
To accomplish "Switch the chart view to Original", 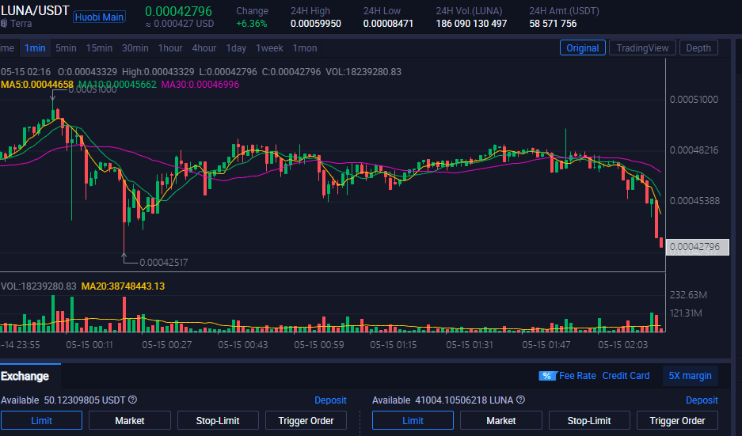I will point(582,48).
